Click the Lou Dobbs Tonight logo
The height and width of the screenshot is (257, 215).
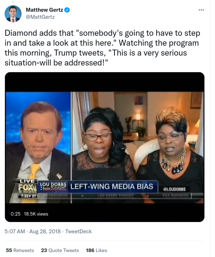click(53, 186)
